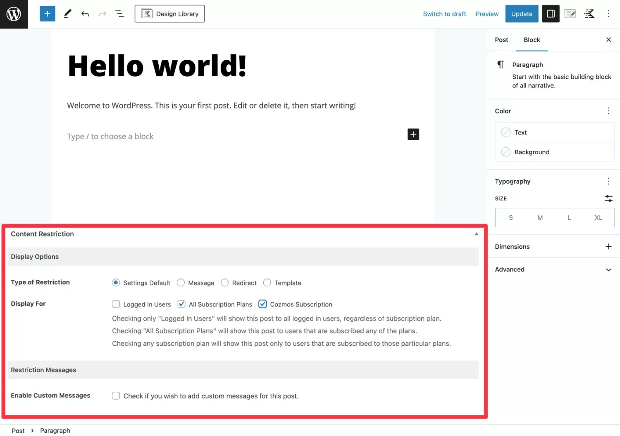Screen dimensions: 620x436
Task: Toggle the Settings sidebar icon
Action: [x=551, y=14]
